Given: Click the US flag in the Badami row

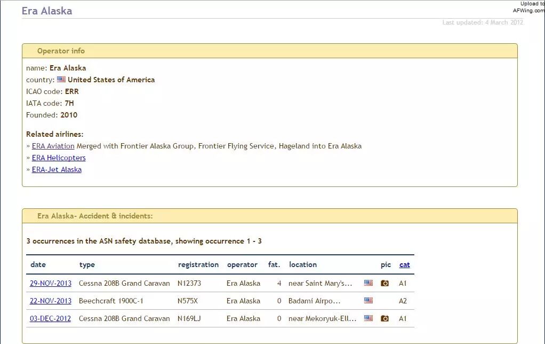Looking at the screenshot, I should [368, 301].
